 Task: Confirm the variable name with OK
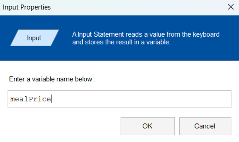point(147,126)
